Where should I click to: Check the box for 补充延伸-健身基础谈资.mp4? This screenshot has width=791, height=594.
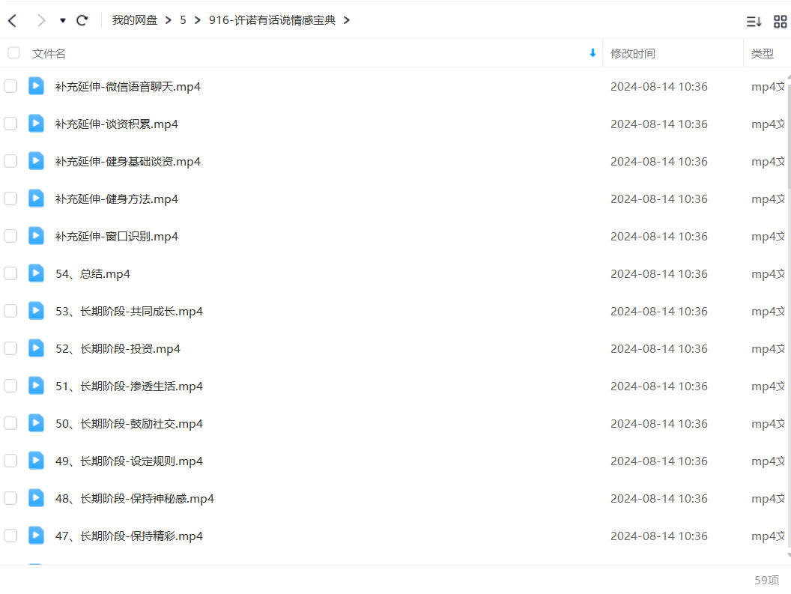[10, 161]
